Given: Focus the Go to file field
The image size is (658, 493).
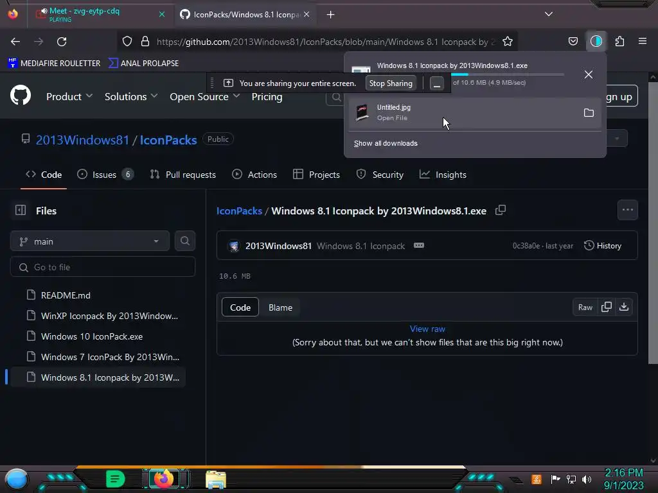Looking at the screenshot, I should [x=103, y=267].
